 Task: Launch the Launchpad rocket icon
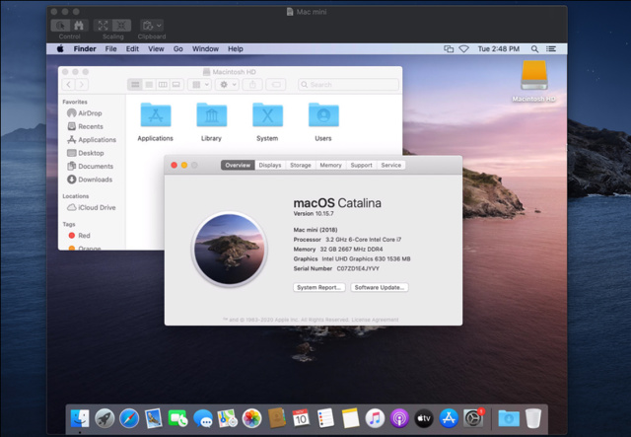click(x=105, y=418)
